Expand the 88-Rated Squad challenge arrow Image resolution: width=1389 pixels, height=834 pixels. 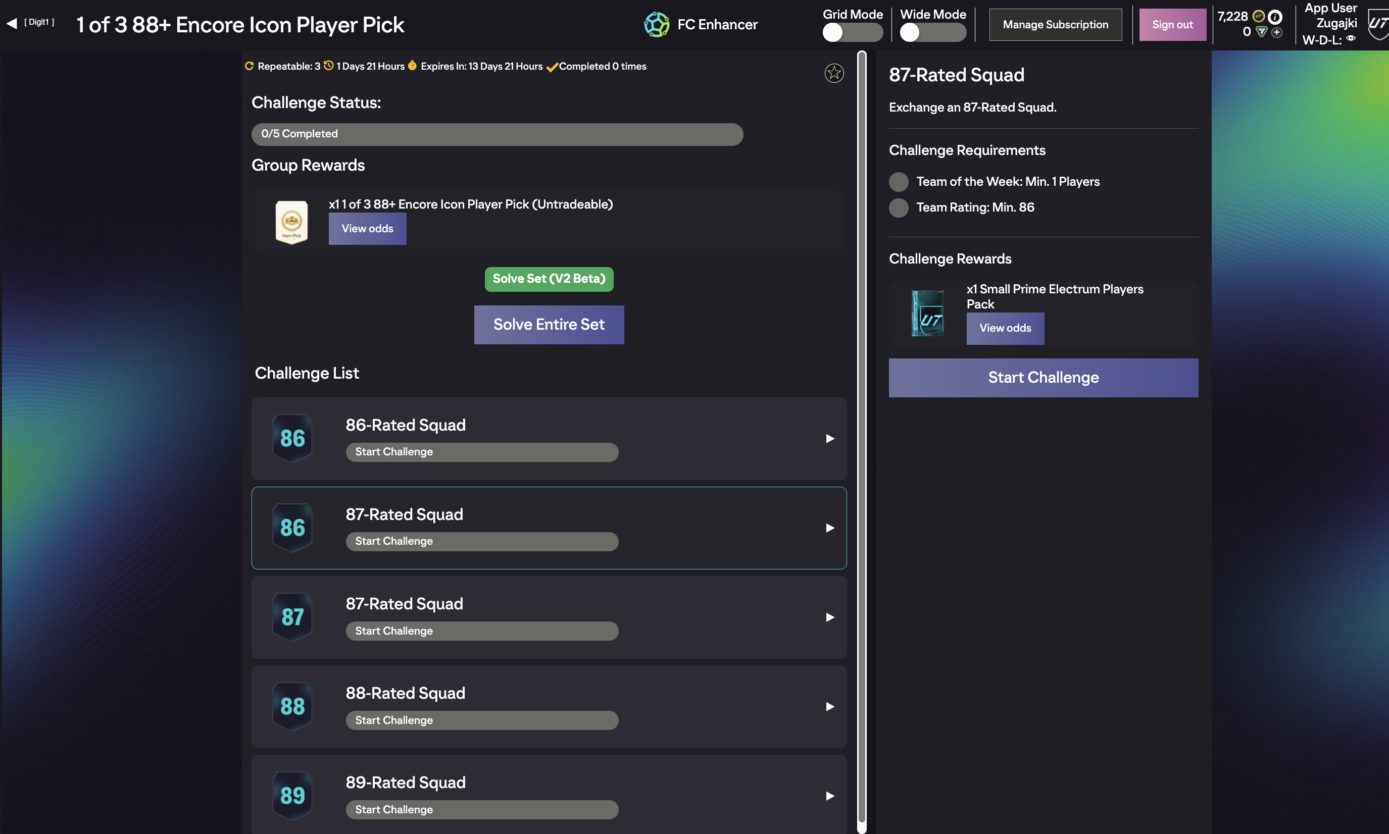(x=830, y=706)
